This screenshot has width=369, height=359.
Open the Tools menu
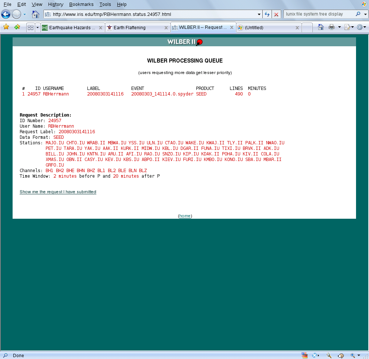105,4
